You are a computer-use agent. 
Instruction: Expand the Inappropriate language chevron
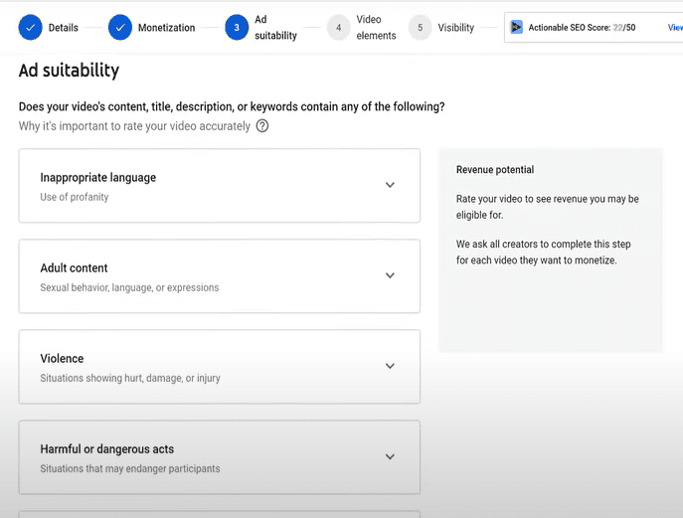pos(390,185)
